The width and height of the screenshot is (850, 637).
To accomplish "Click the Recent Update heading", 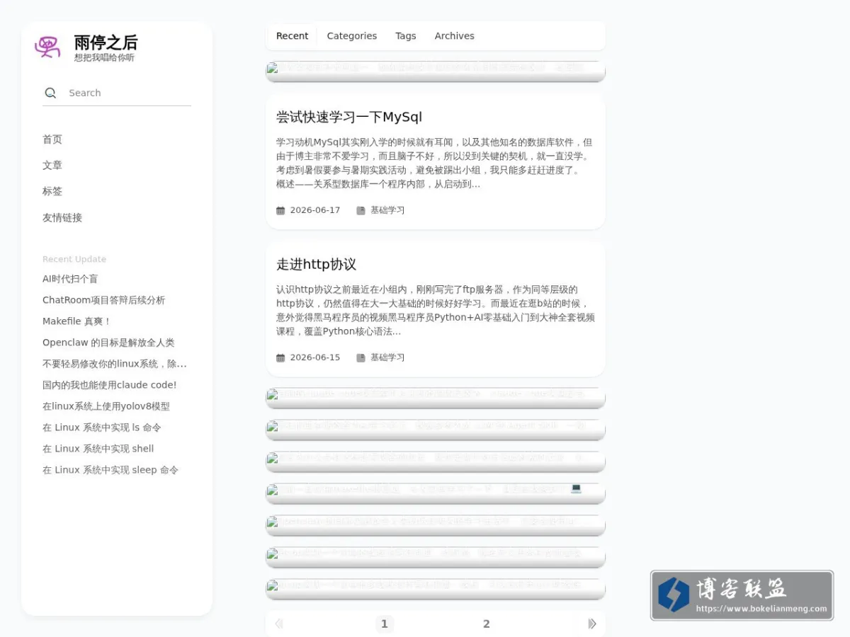I will coord(74,259).
